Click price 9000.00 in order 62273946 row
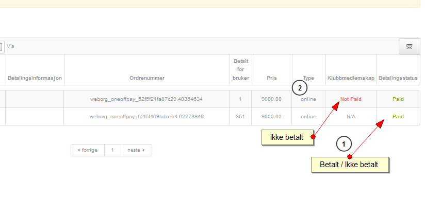This screenshot has height=217, width=425. (271, 117)
